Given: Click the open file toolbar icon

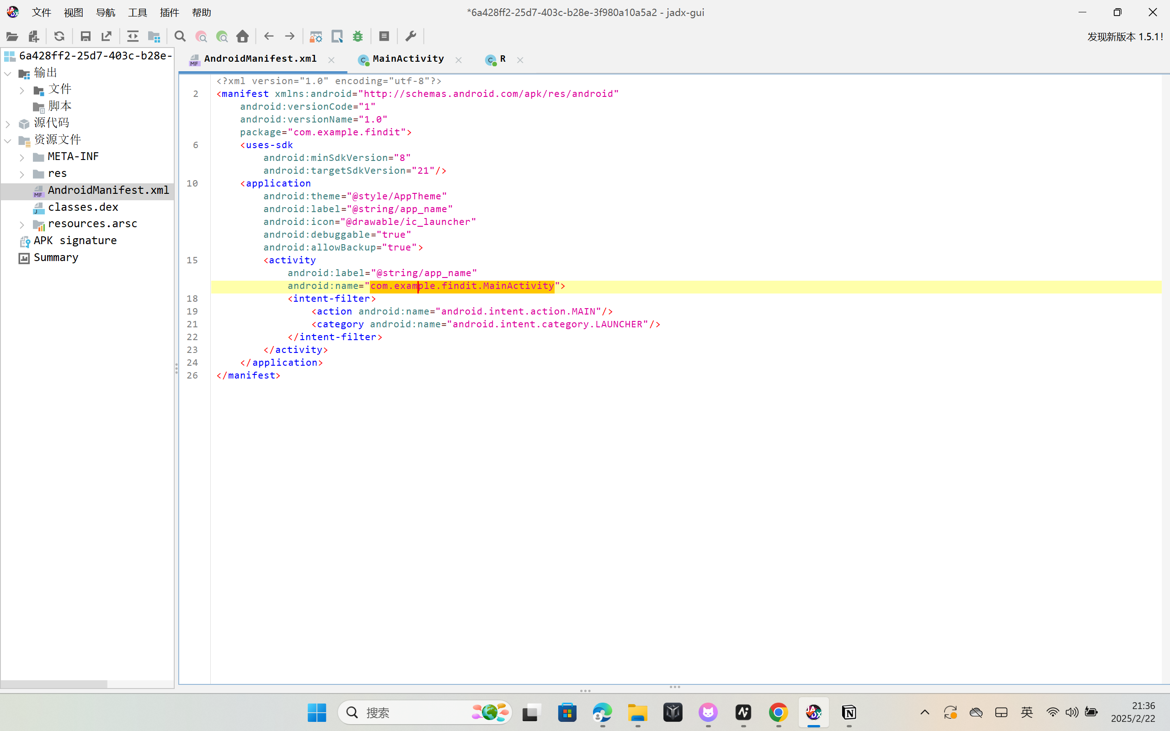Looking at the screenshot, I should point(12,36).
